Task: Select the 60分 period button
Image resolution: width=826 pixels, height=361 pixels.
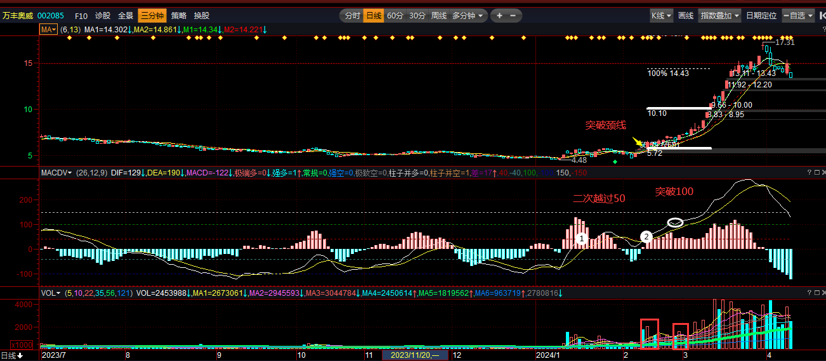Action: pyautogui.click(x=395, y=16)
